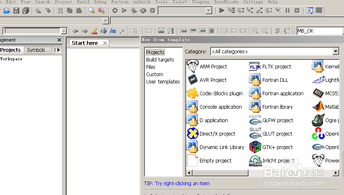
Task: Select User templates in template list
Action: click(x=163, y=82)
